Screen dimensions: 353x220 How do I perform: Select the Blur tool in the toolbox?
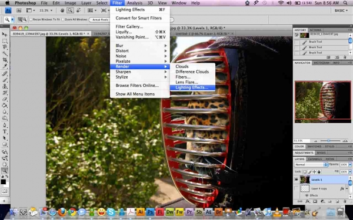[5, 112]
